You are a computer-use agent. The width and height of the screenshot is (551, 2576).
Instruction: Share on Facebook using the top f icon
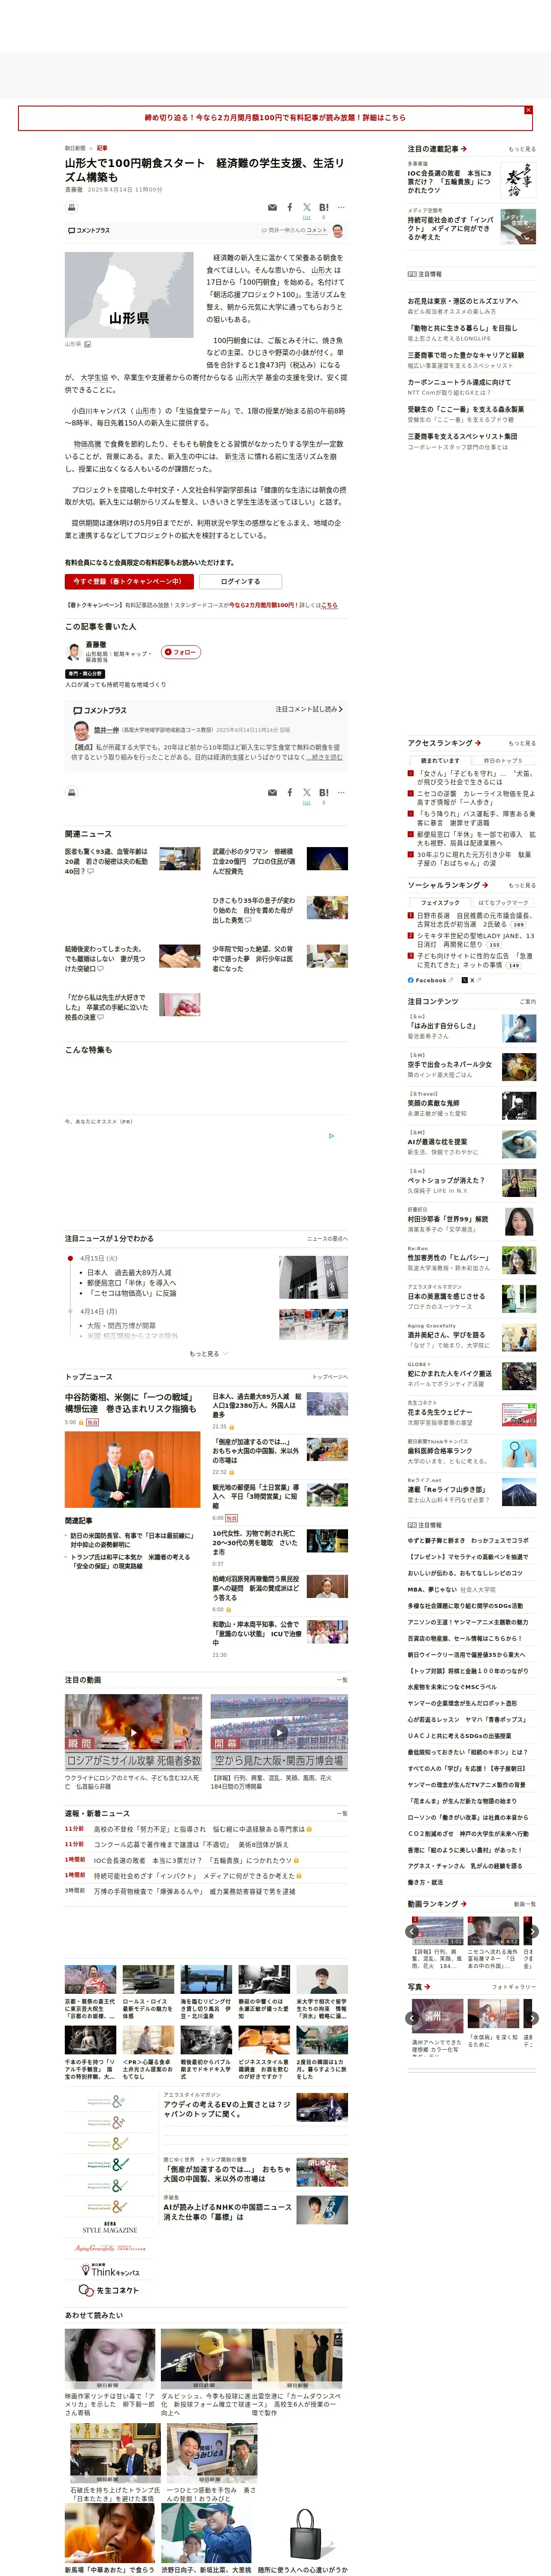[x=290, y=208]
